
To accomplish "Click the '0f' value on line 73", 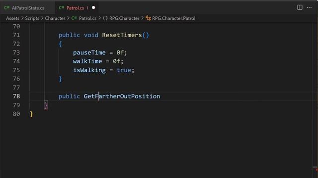I will click(120, 53).
